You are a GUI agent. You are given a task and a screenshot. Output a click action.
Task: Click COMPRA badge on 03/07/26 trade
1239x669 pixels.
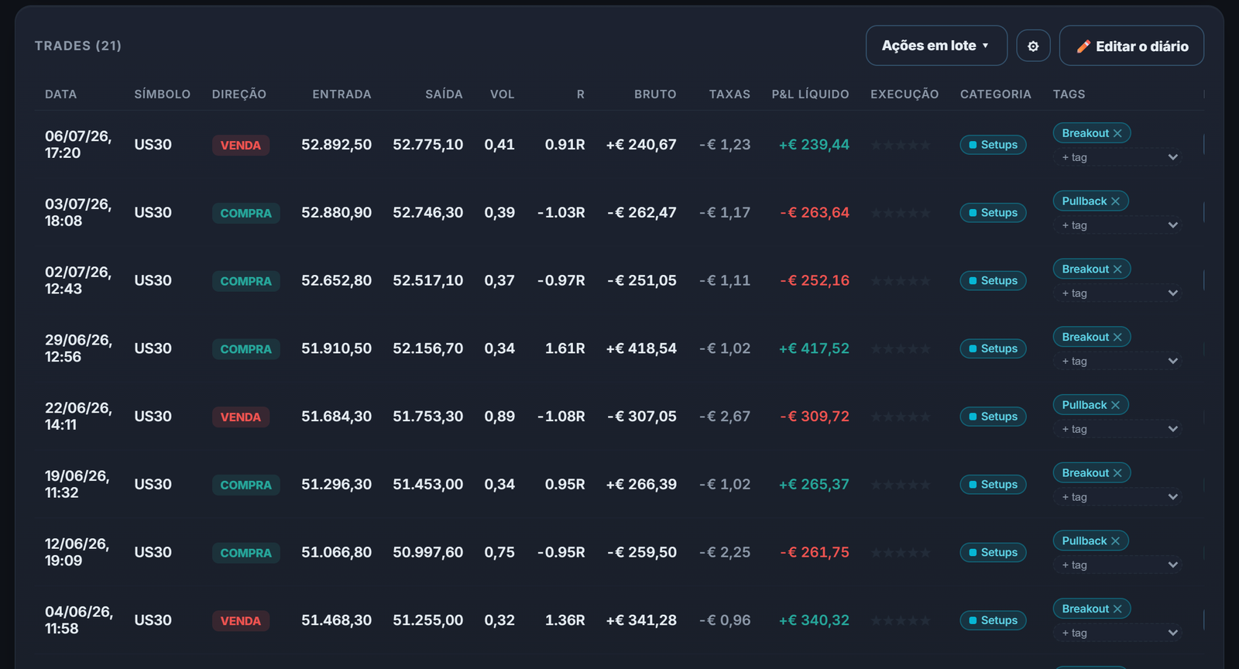(x=245, y=213)
